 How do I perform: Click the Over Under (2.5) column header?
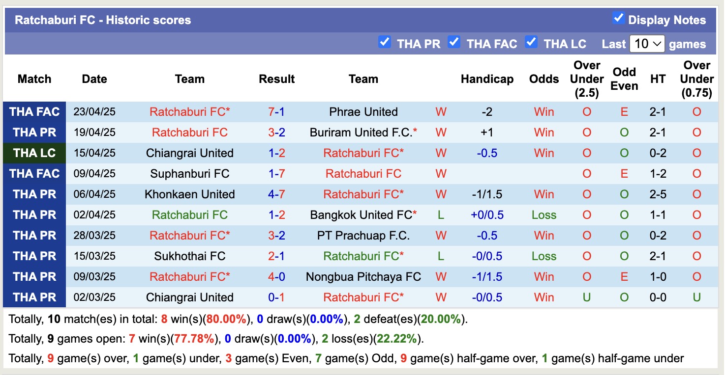pyautogui.click(x=586, y=79)
